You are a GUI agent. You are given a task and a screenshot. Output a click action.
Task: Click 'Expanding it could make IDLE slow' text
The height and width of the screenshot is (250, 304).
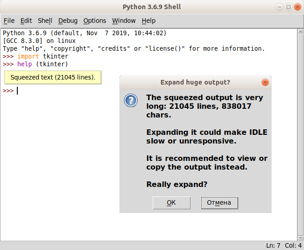[207, 137]
